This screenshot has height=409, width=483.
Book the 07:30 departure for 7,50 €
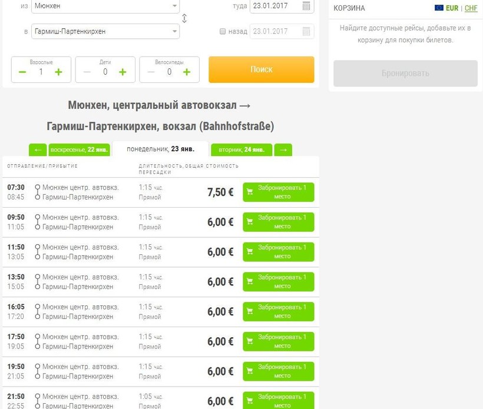point(279,192)
